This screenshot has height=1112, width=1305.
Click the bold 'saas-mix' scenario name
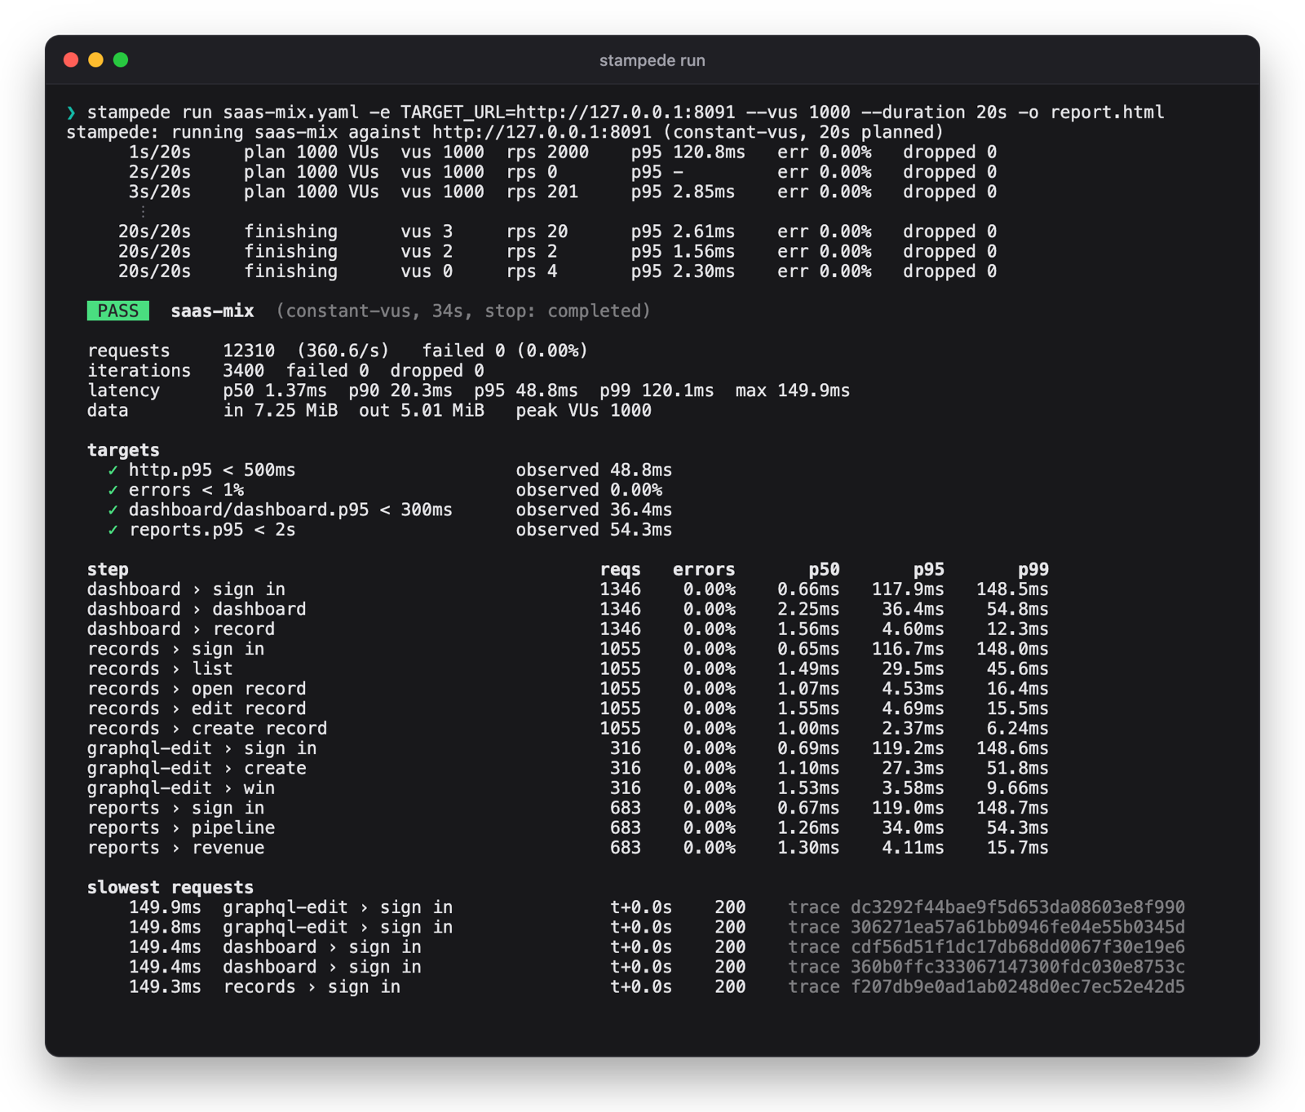tap(212, 311)
